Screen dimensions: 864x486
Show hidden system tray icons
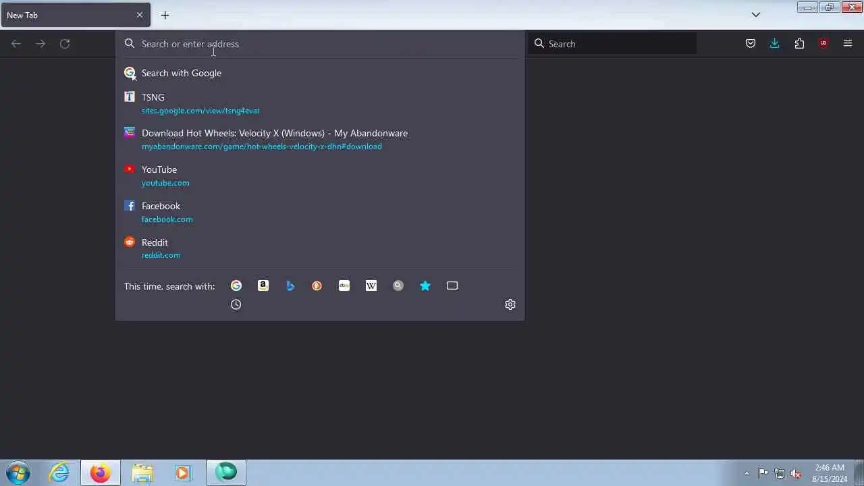747,473
